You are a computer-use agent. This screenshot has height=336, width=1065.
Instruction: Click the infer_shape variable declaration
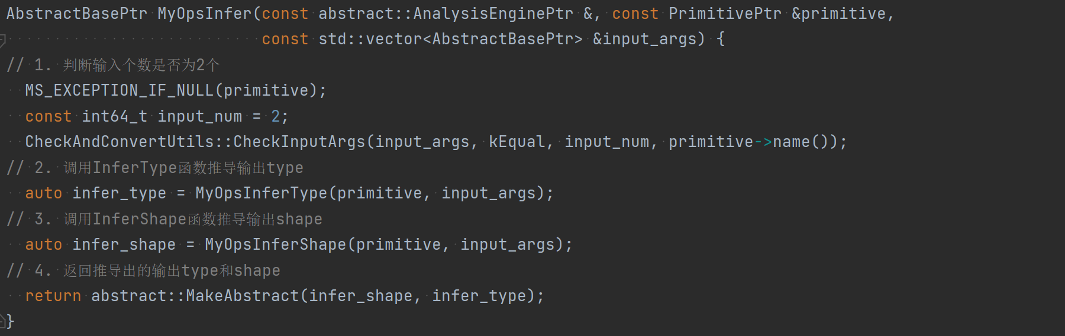[x=124, y=244]
